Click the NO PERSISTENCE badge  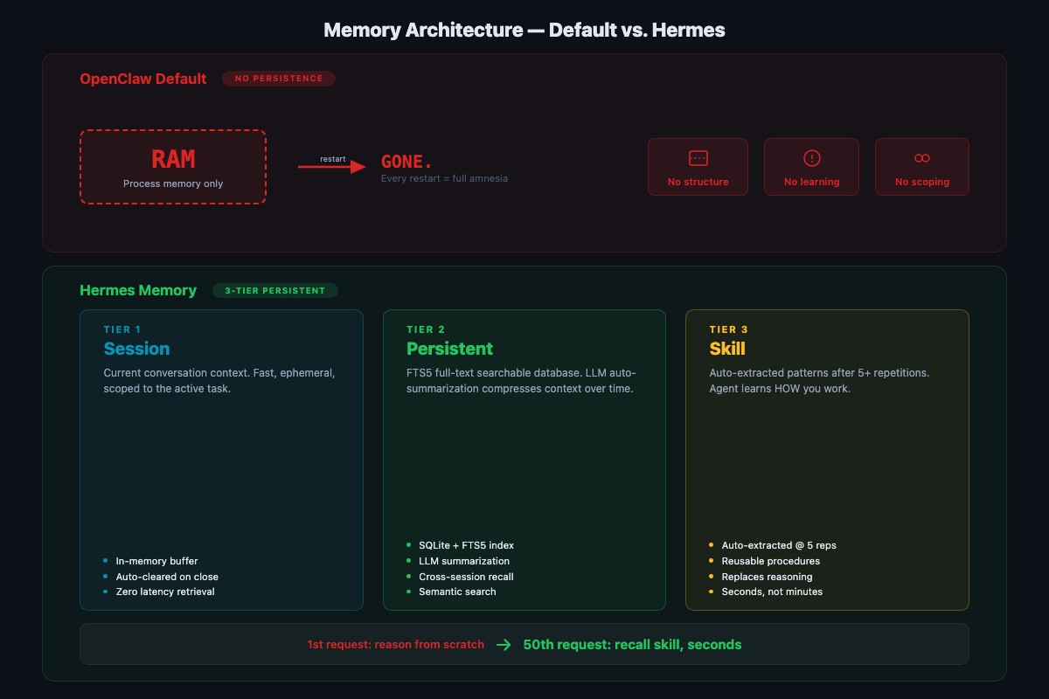click(279, 79)
